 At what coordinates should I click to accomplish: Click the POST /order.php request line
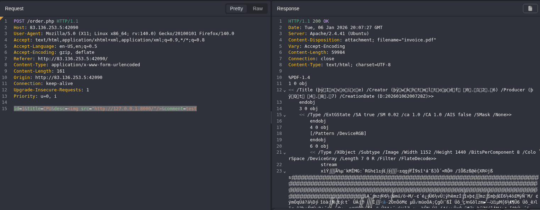coord(46,21)
